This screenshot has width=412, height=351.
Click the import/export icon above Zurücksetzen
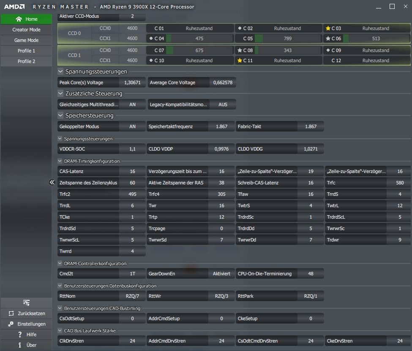pos(26,303)
